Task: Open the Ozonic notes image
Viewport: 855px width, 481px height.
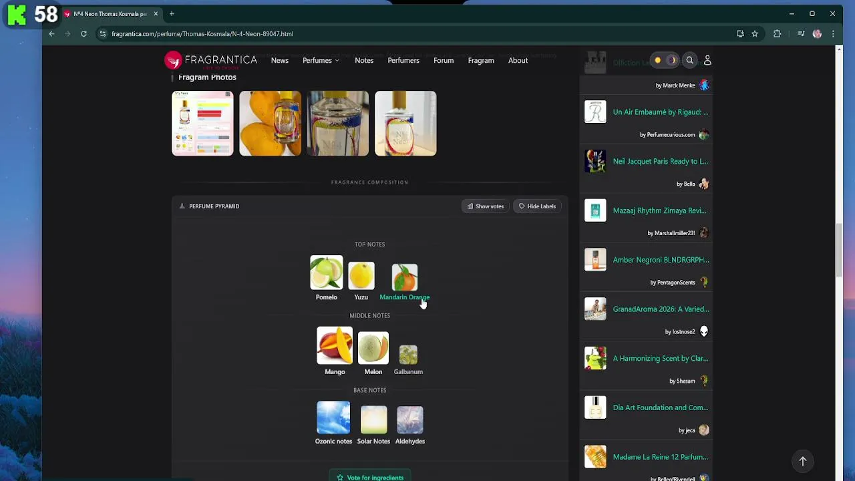Action: [333, 418]
